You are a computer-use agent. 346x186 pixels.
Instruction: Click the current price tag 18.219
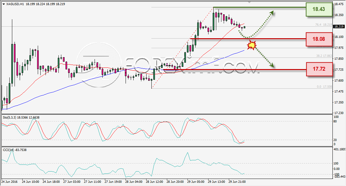click(339, 26)
